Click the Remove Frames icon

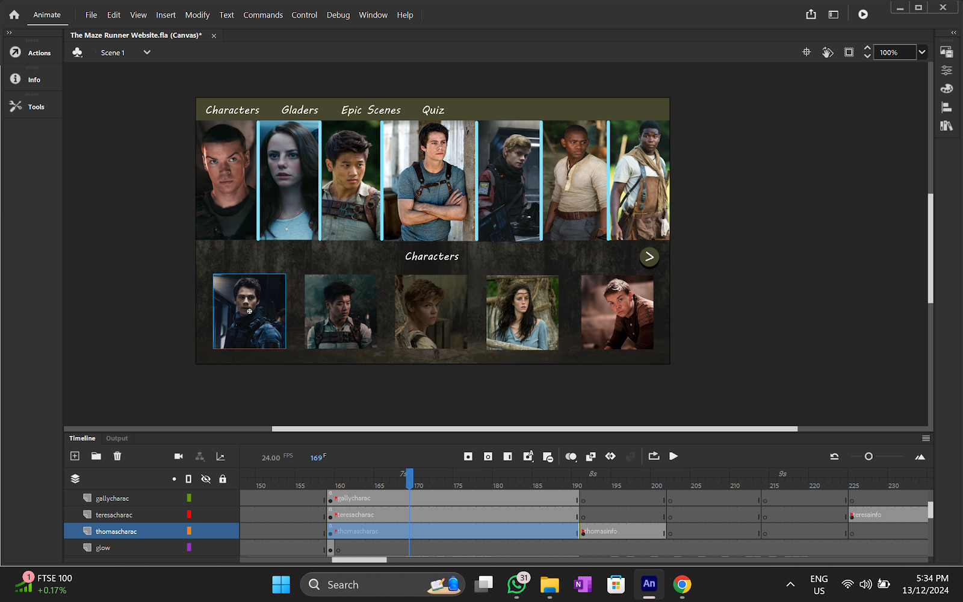point(548,457)
